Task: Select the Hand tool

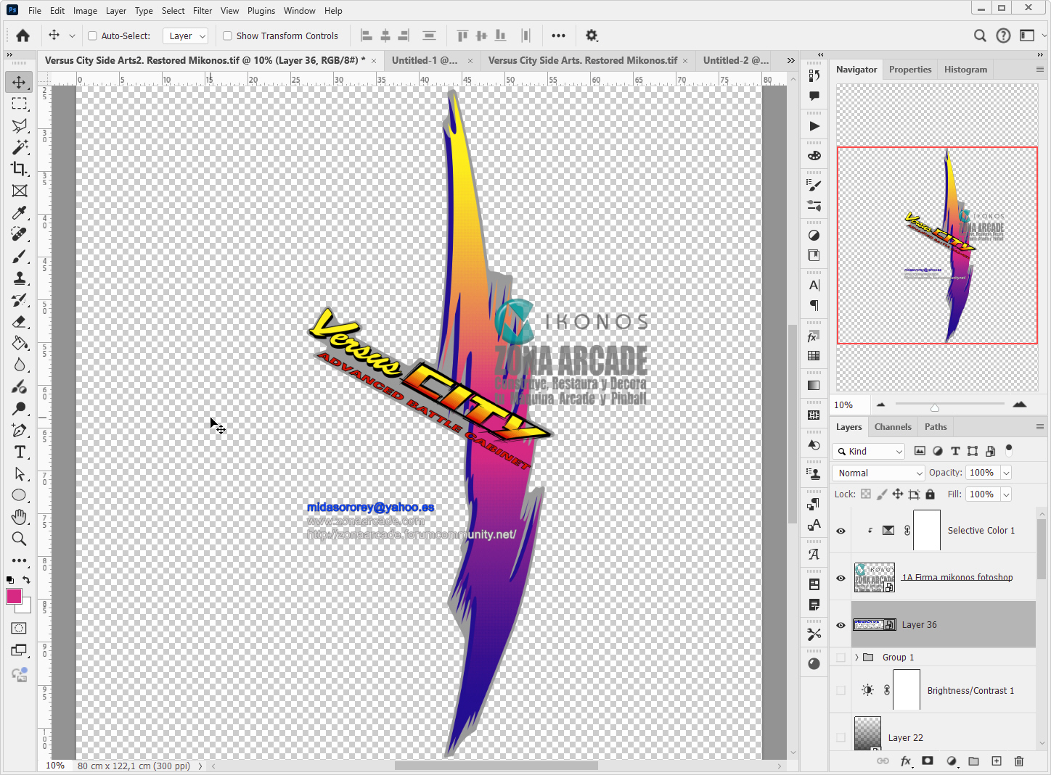Action: (20, 517)
